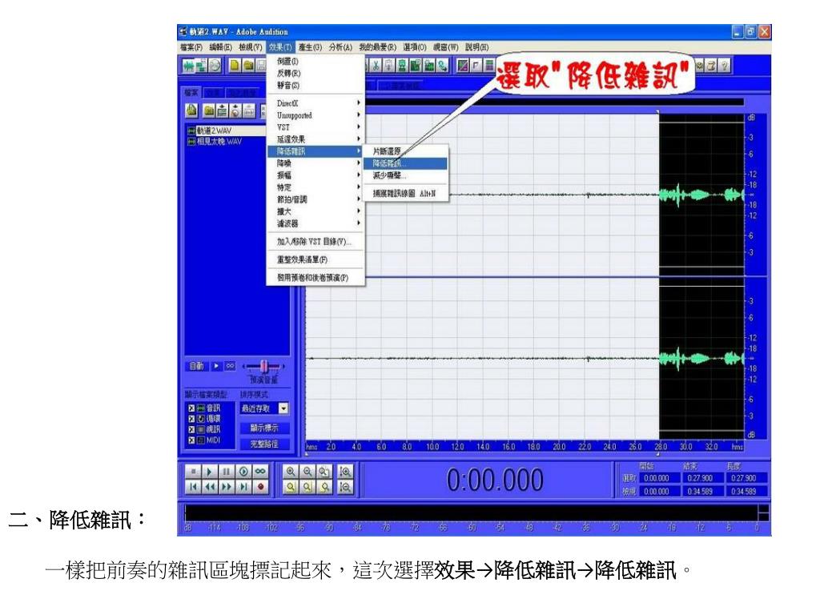
Task: Insert into multitrack icon in Files panel
Action: pyautogui.click(x=223, y=111)
